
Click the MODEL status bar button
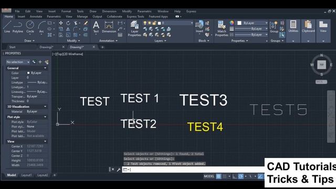[x=209, y=176]
